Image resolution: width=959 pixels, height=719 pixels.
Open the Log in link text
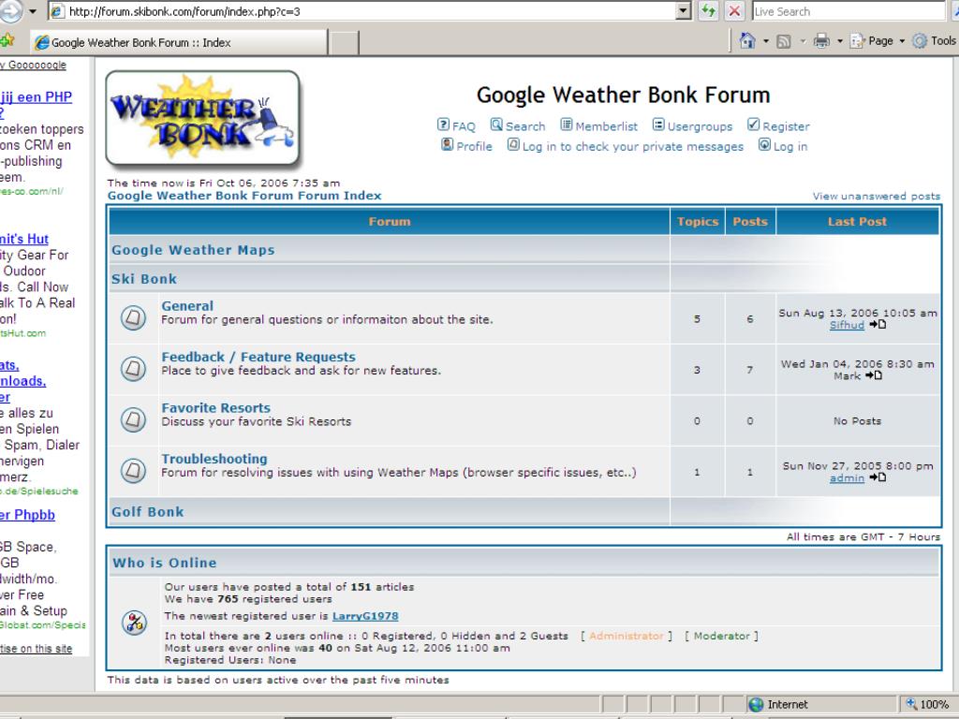(x=790, y=147)
